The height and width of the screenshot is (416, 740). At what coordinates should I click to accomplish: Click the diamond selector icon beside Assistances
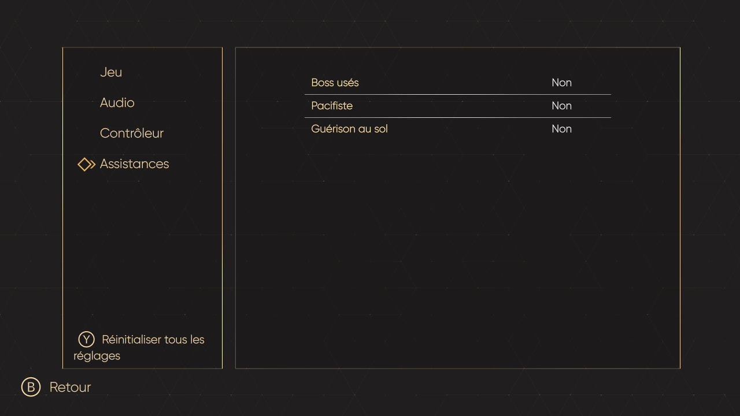[x=86, y=165]
